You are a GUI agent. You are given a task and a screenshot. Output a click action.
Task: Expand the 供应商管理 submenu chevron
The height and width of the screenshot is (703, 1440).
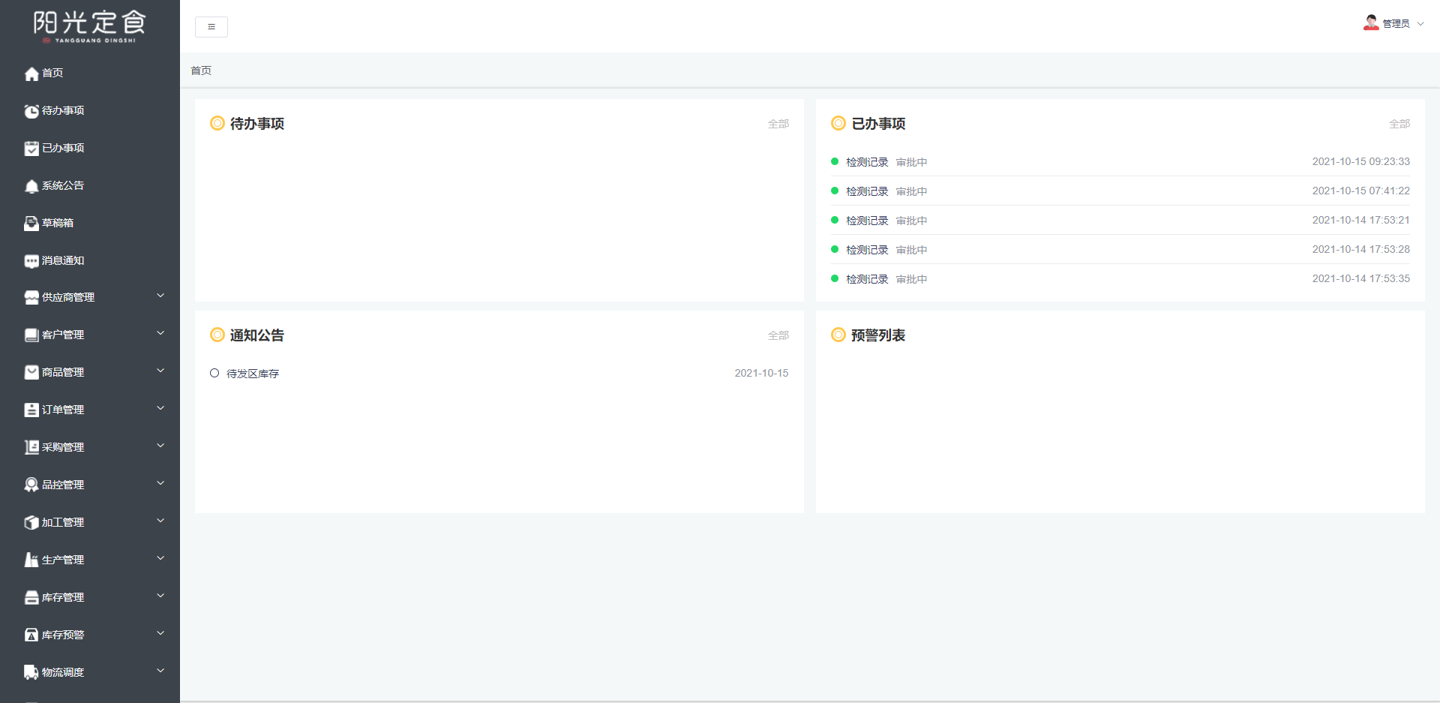pos(160,296)
